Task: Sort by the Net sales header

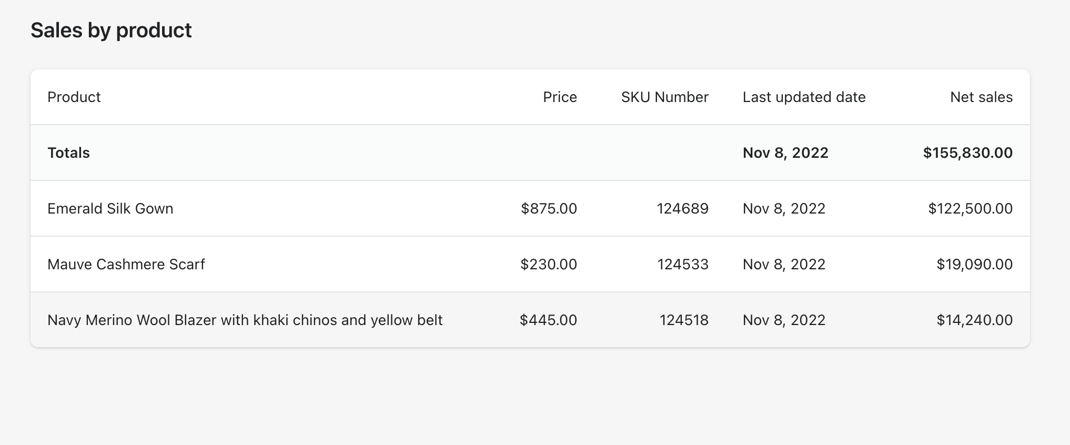Action: [x=981, y=97]
